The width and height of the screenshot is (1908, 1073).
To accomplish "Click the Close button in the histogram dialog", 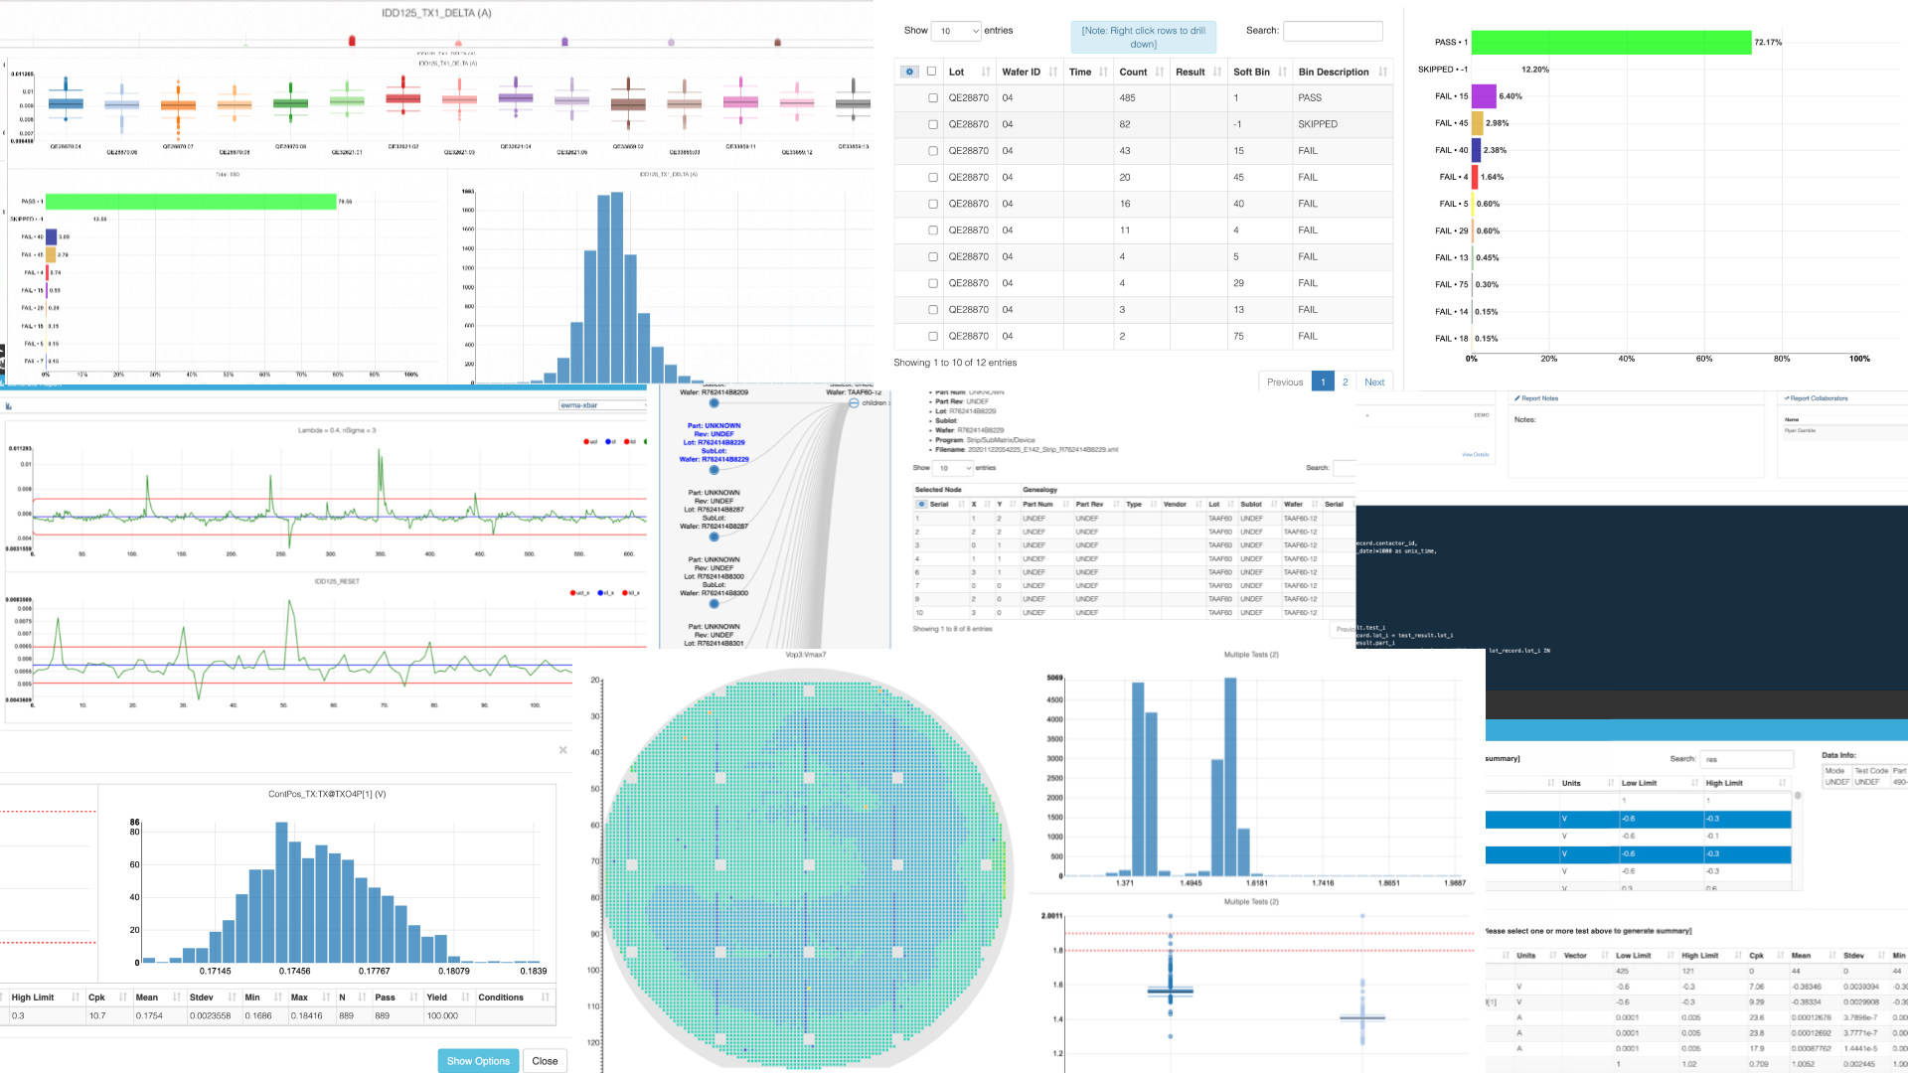I will coord(545,1061).
